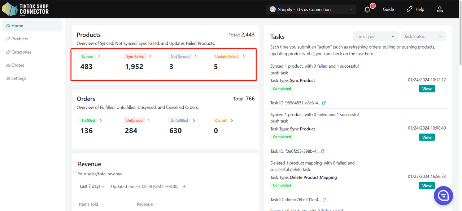Open Orders in the sidebar
Viewport: 462px width, 211px height.
[17, 65]
